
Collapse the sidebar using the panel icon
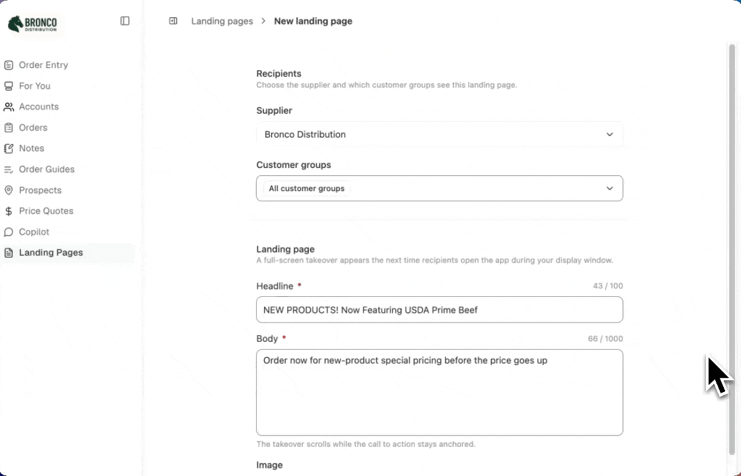[x=125, y=20]
